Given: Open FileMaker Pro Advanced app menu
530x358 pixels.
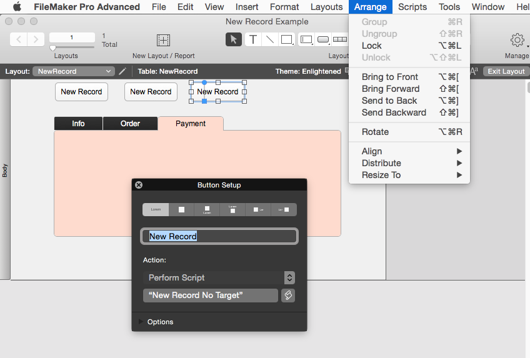Looking at the screenshot, I should point(87,7).
